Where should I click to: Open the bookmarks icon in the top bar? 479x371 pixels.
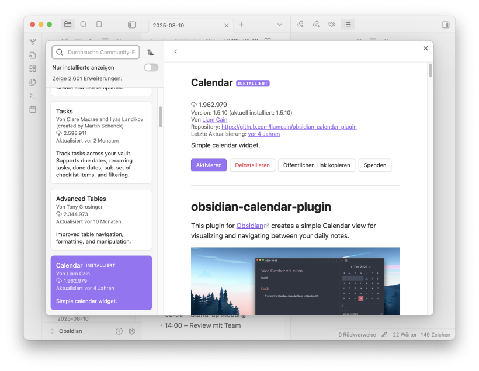(99, 24)
